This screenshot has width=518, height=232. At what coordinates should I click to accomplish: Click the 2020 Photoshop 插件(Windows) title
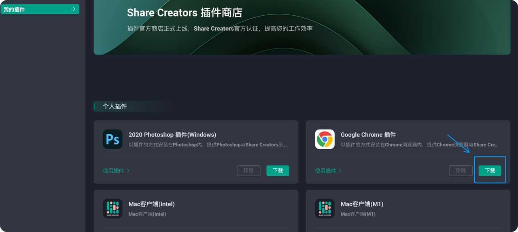(x=172, y=135)
